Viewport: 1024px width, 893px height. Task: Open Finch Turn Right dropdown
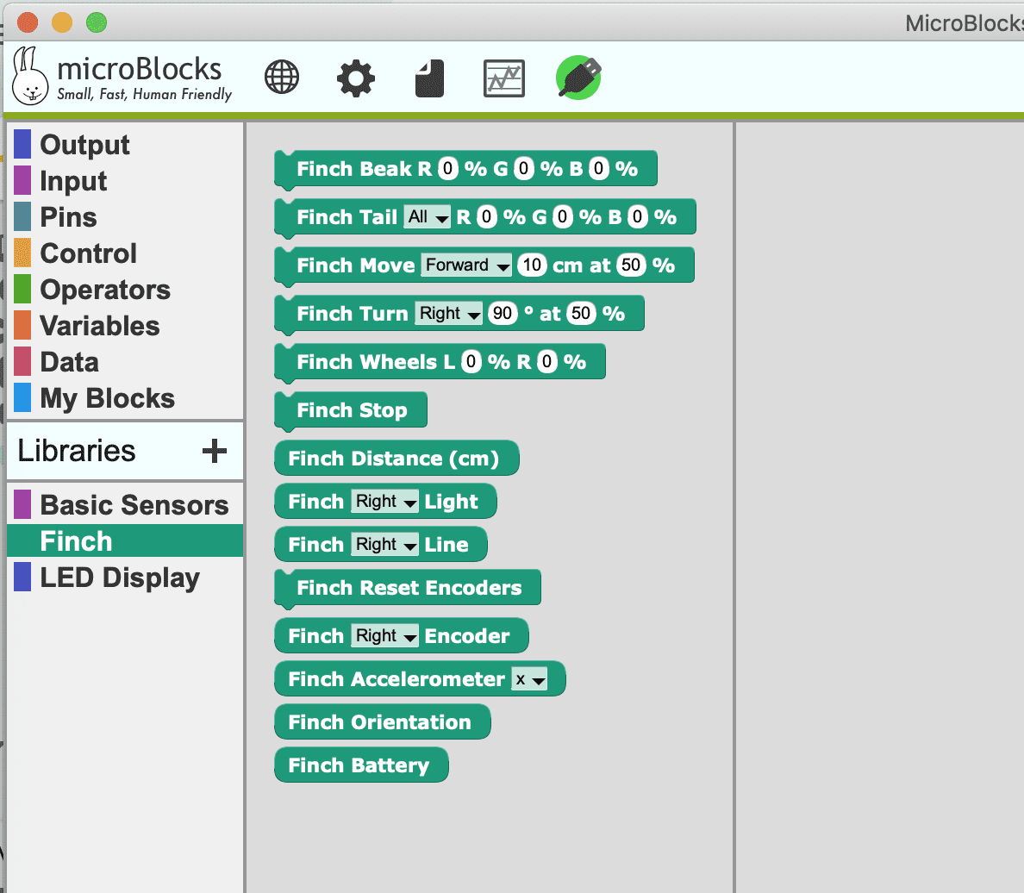(x=448, y=314)
